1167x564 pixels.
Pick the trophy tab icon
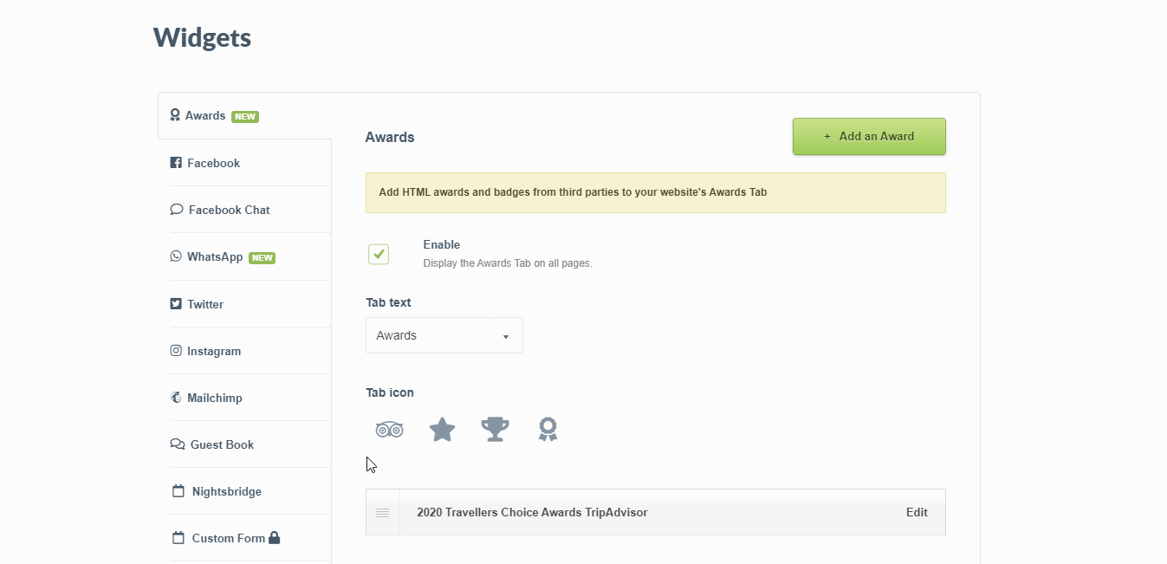(x=495, y=429)
